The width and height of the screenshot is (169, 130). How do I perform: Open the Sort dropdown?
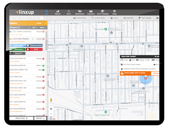[35, 27]
